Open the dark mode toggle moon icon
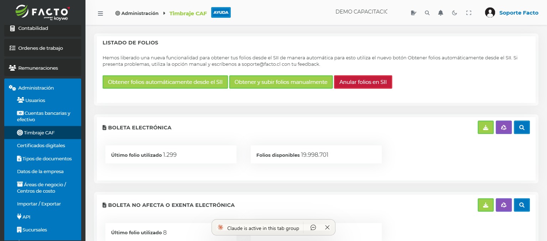 tap(454, 13)
